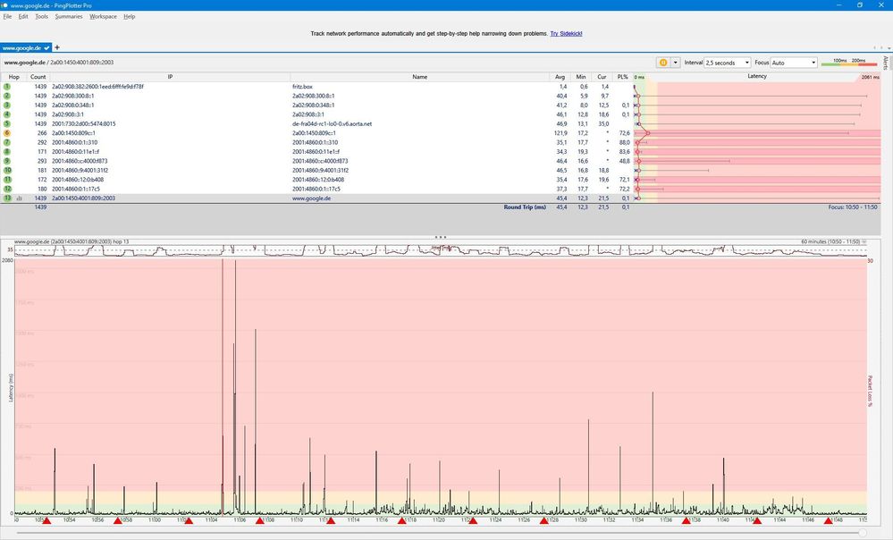This screenshot has width=893, height=540.
Task: Pause the trace with the orange button
Action: (x=663, y=63)
